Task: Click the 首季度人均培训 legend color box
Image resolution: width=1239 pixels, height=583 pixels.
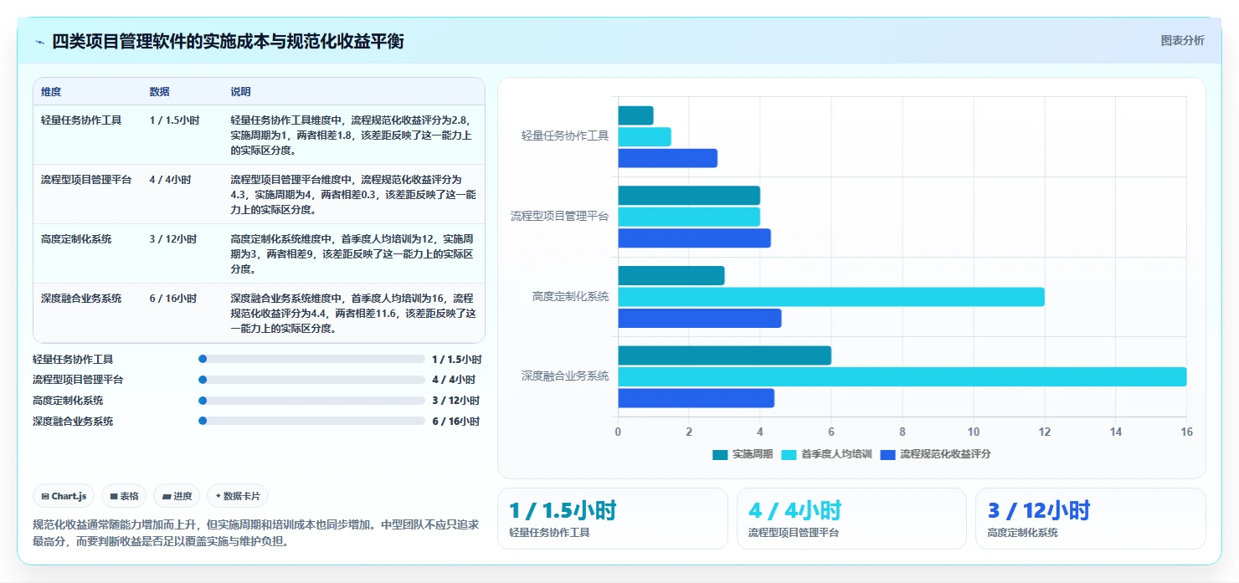Action: pyautogui.click(x=789, y=454)
